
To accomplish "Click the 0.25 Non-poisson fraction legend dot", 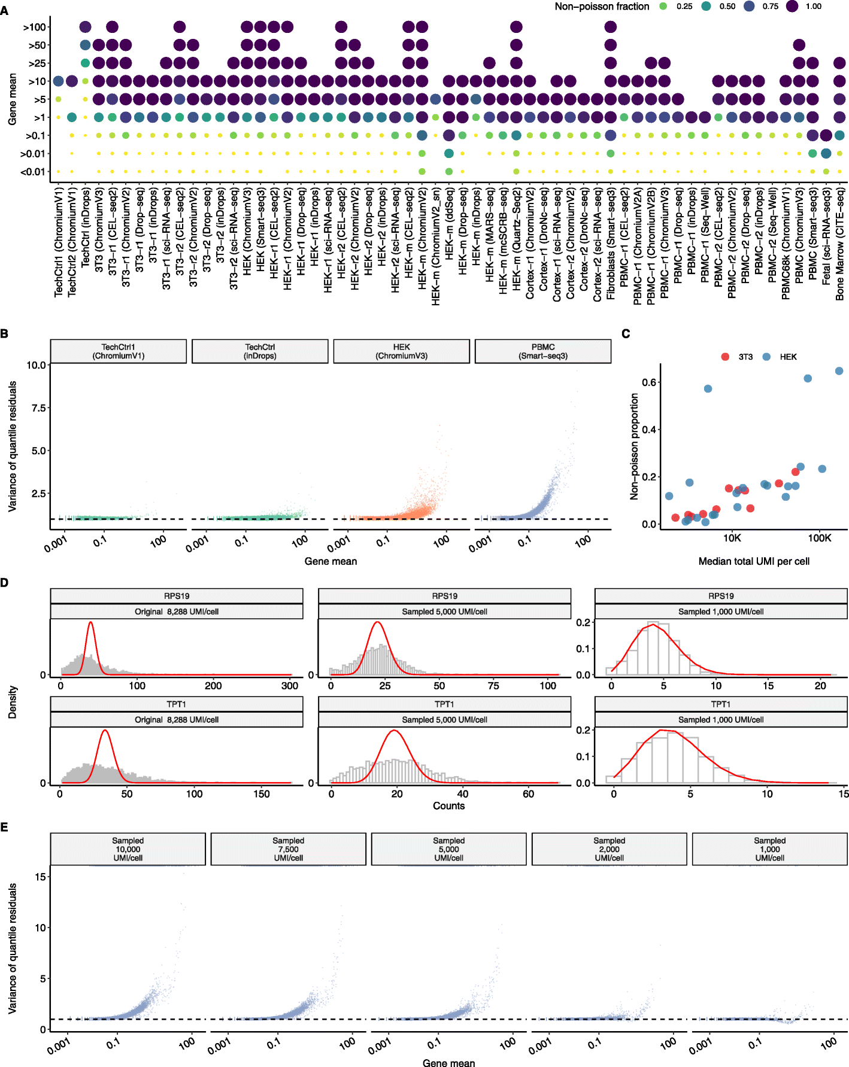I will click(x=663, y=7).
